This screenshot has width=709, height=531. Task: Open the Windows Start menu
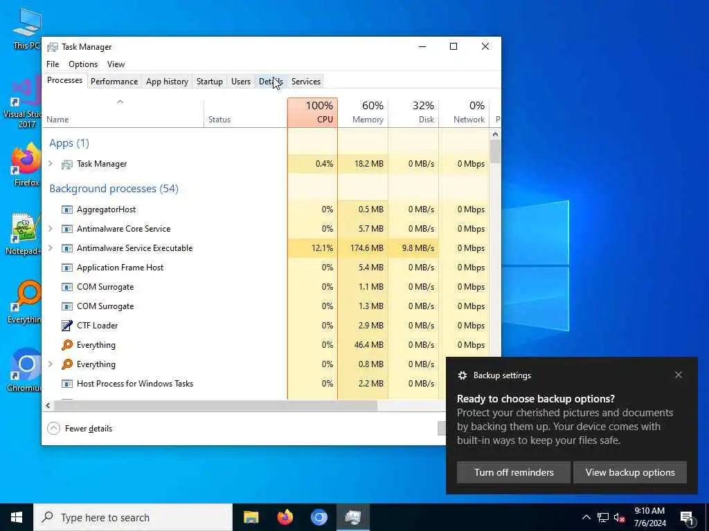(17, 517)
